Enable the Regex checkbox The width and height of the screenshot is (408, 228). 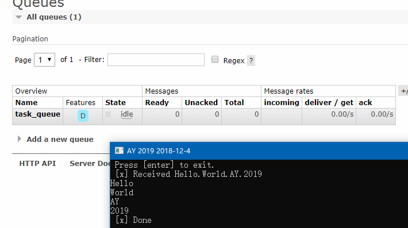tap(215, 60)
